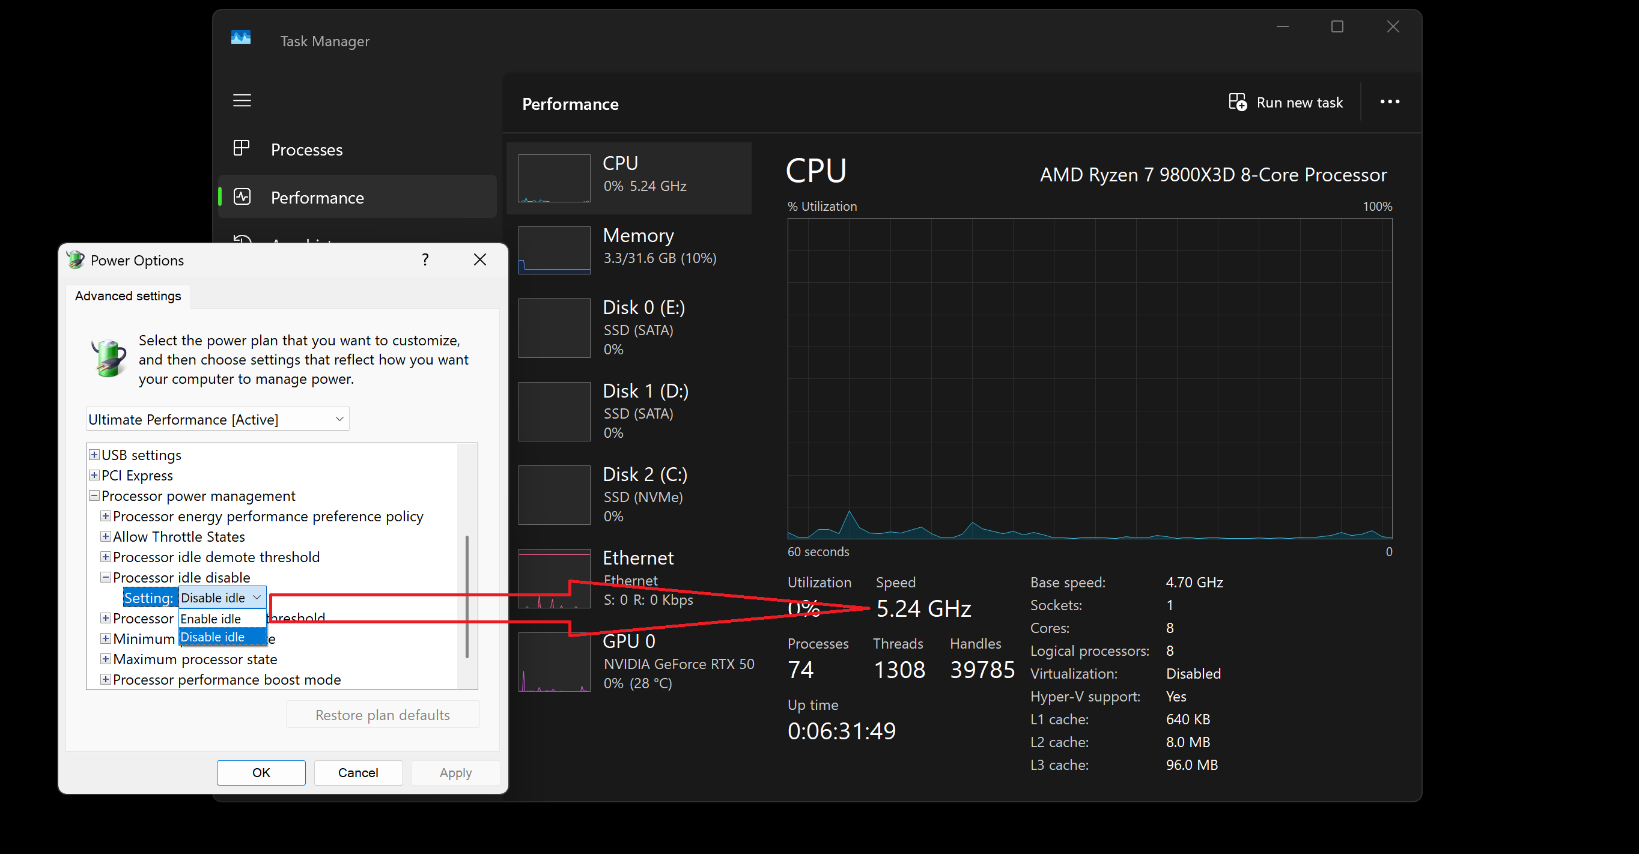
Task: Expand Processor performance boost mode node
Action: [106, 679]
